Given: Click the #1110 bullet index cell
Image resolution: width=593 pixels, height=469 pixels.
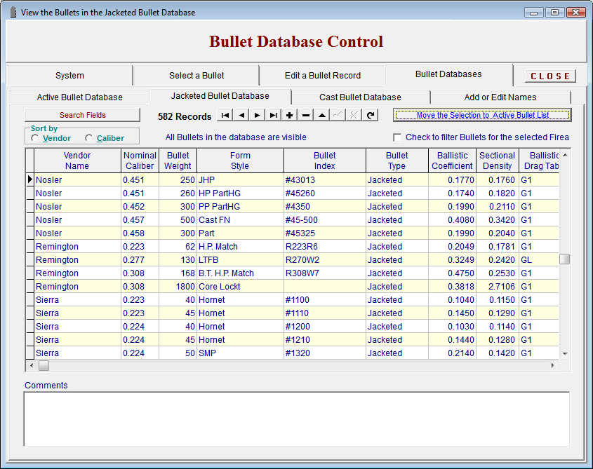Looking at the screenshot, I should (324, 313).
